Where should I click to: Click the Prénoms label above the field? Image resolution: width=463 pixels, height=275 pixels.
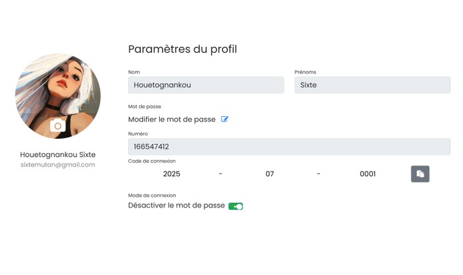(x=305, y=71)
